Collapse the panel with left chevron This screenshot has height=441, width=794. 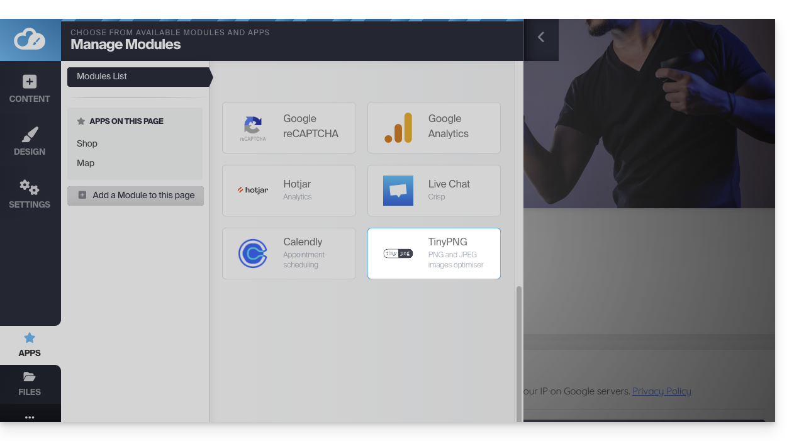point(540,38)
